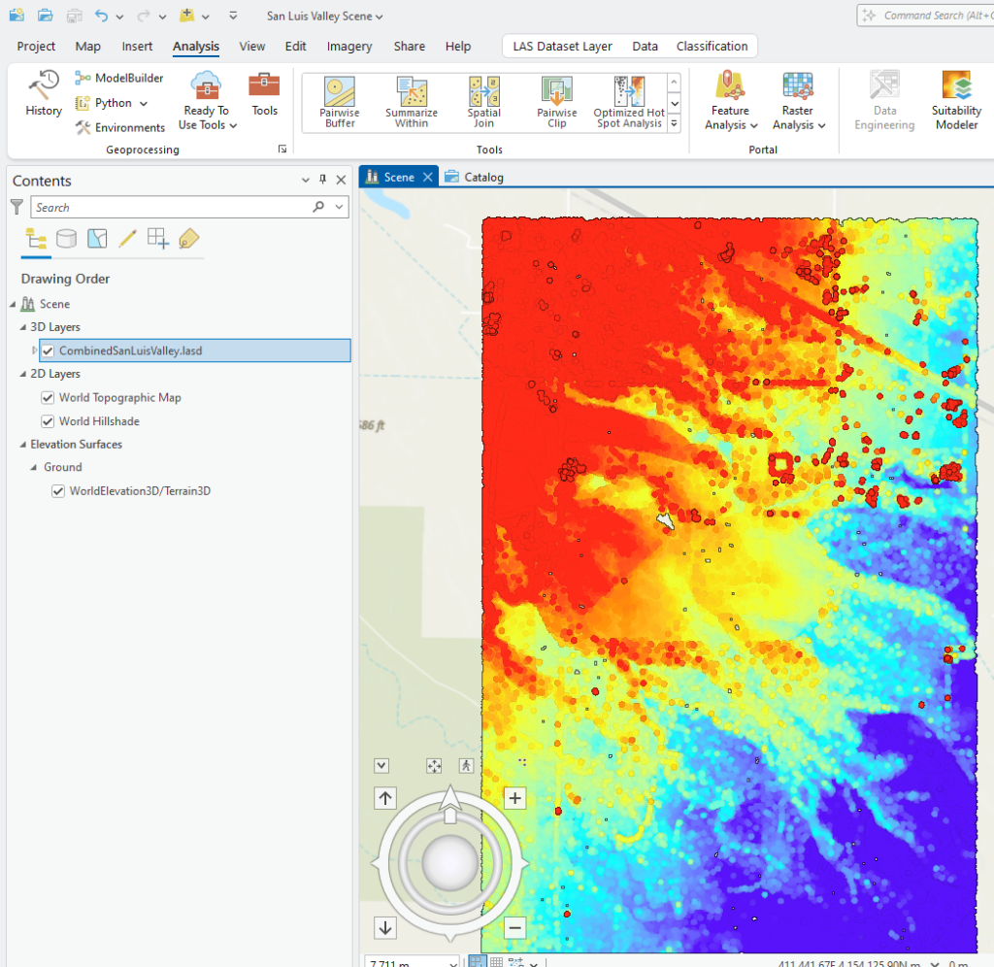Screen dimensions: 994x967
Task: Toggle visibility of WorldElevation3D/Terrain3D
Action: [x=57, y=490]
